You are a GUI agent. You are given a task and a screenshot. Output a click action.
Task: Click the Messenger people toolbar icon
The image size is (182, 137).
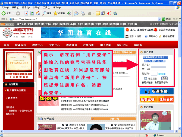pos(115,13)
